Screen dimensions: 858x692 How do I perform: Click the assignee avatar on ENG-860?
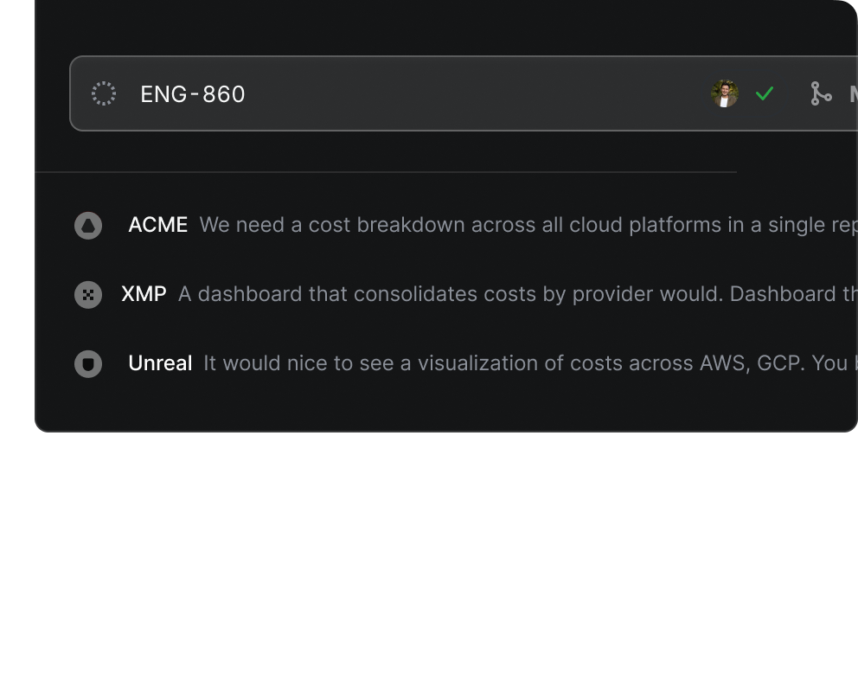(724, 93)
